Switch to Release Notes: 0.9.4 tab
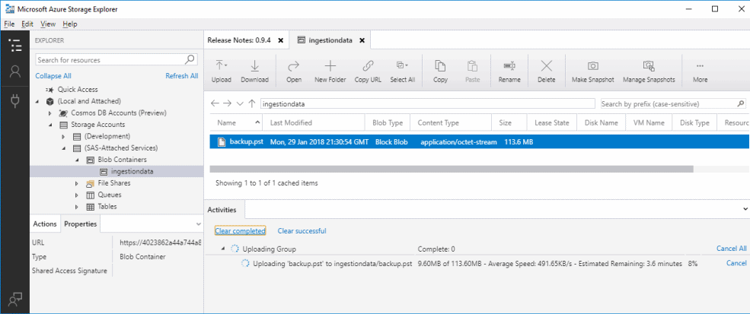Viewport: 750px width, 314px height. (x=239, y=40)
